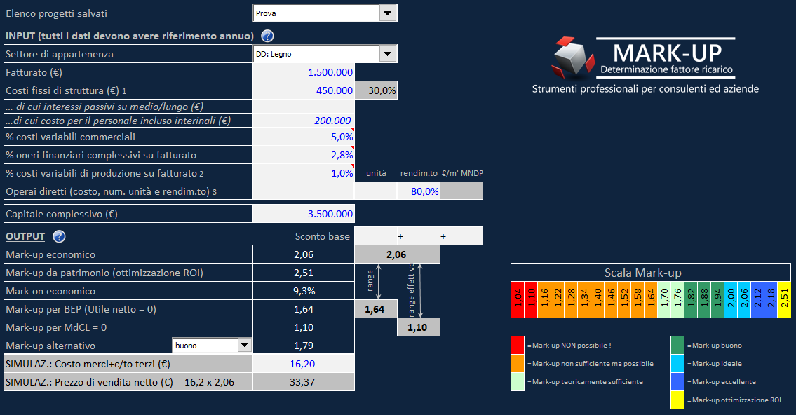The image size is (796, 415).
Task: Click the yellow ottimizzazione ROI legend swatch
Action: pyautogui.click(x=677, y=400)
